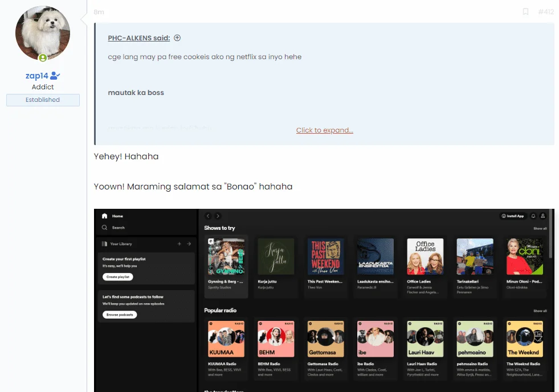Viewport: 559px width, 392px height.
Task: Open the Lauri Haav Radio cover
Action: [x=425, y=339]
